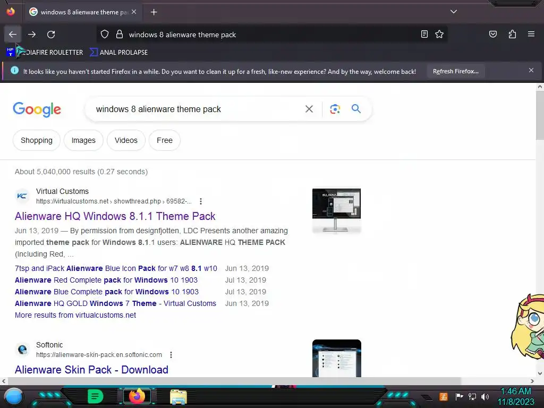The width and height of the screenshot is (544, 408).
Task: Click the vertical page scrollbar thumb
Action: point(540,115)
